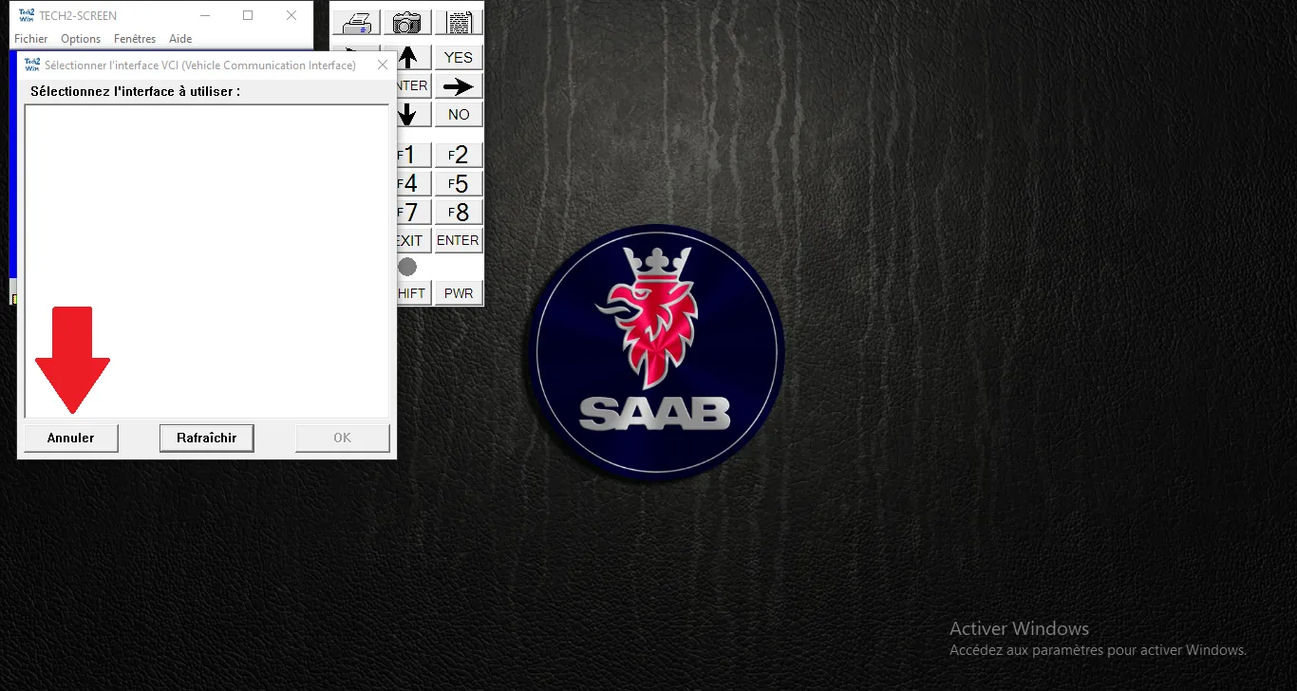Toggle the PWR power key
The width and height of the screenshot is (1297, 691).
tap(459, 293)
